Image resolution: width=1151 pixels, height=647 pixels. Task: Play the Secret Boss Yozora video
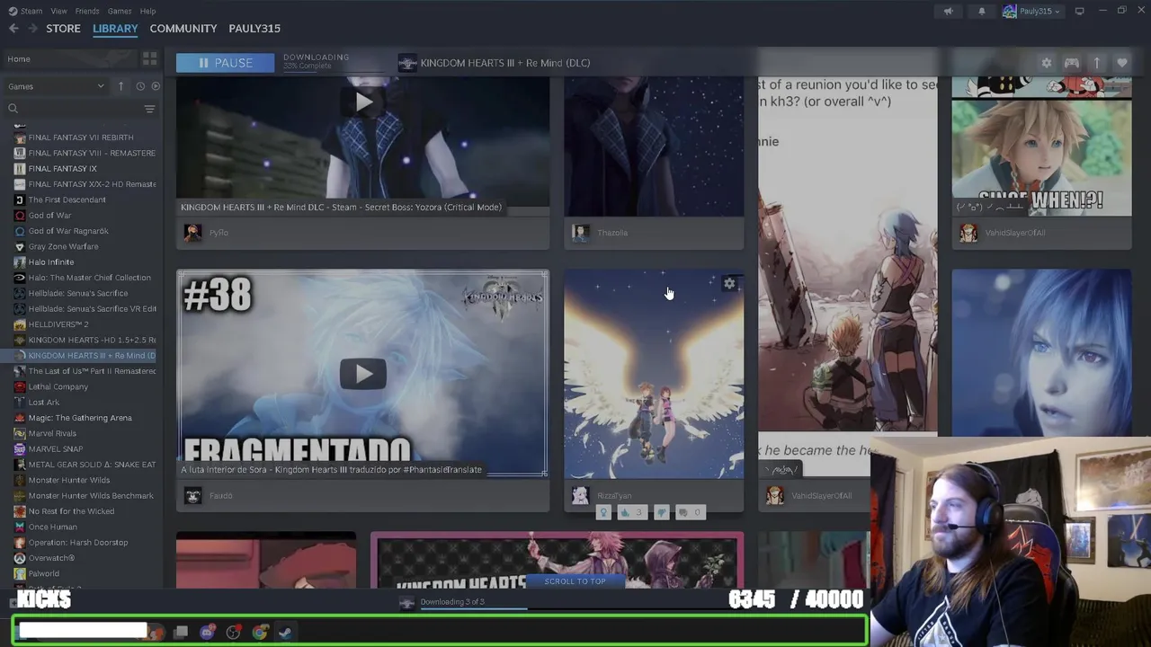coord(362,102)
